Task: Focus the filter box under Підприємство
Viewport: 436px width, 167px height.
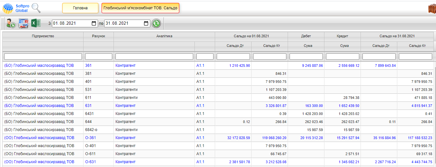Action: coord(43,57)
